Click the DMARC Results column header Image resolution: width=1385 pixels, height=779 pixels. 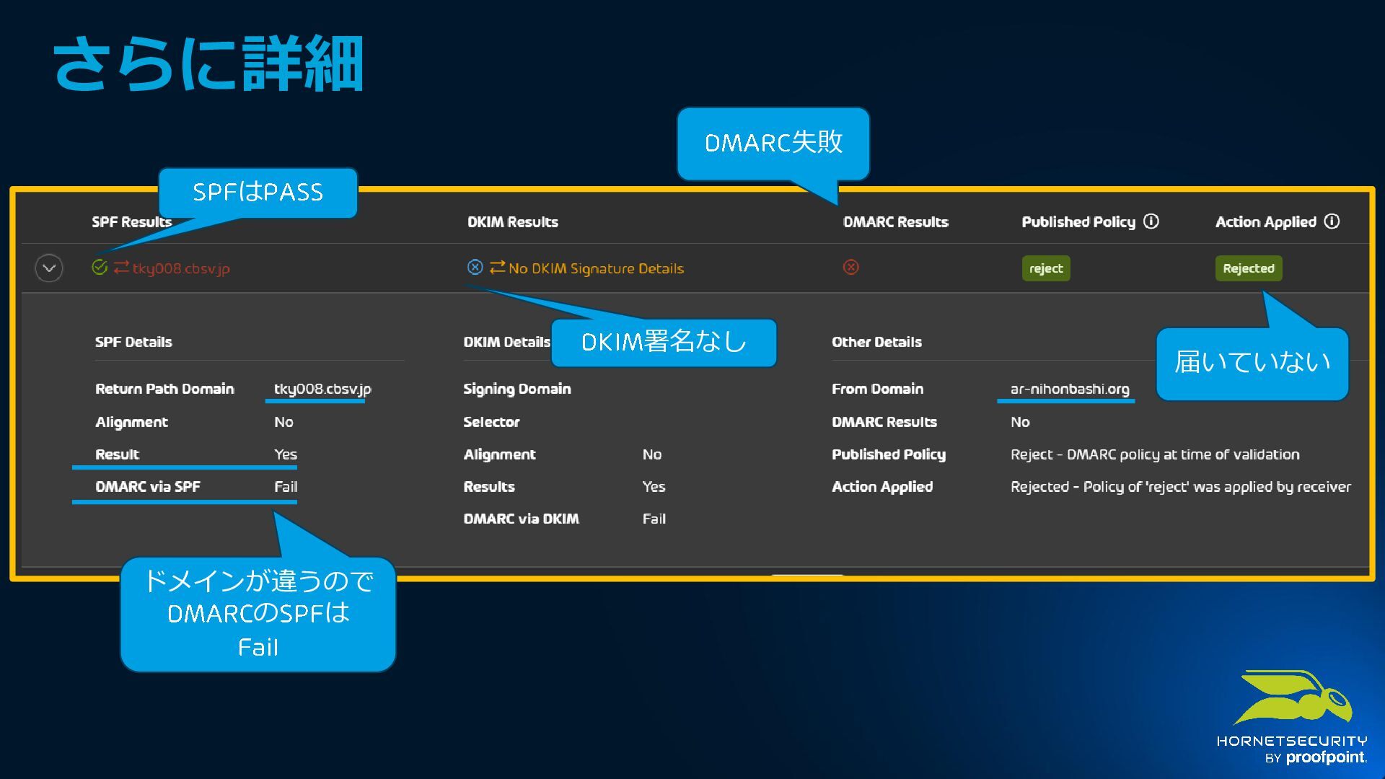coord(896,222)
